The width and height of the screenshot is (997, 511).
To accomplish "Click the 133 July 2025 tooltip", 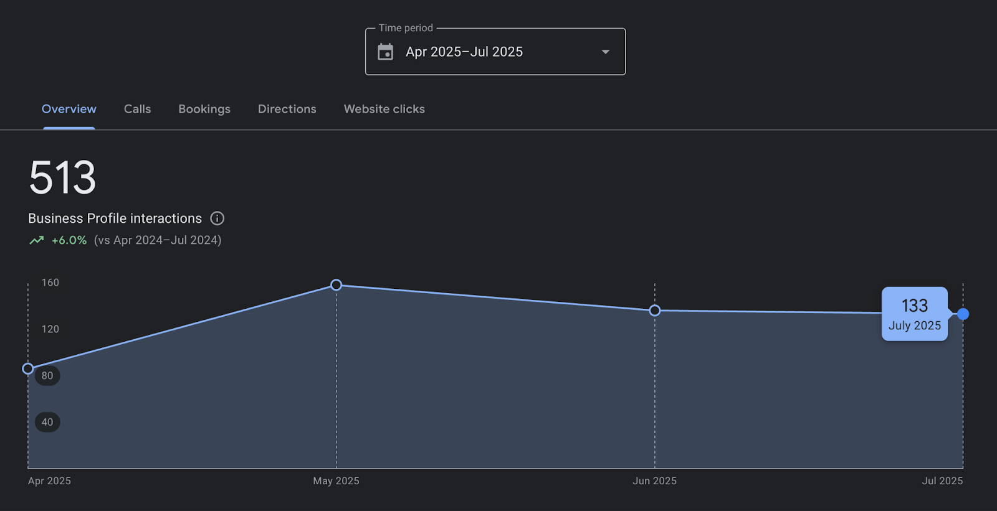I will 914,314.
